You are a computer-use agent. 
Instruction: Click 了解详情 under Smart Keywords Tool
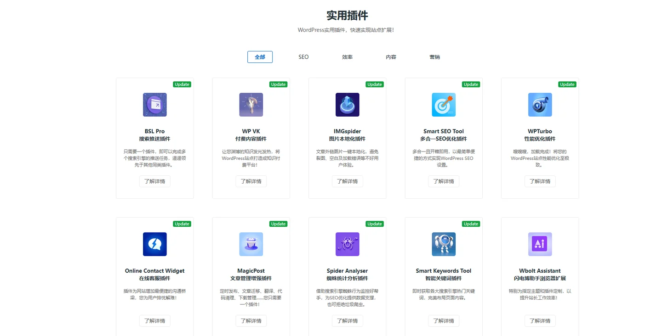tap(444, 321)
